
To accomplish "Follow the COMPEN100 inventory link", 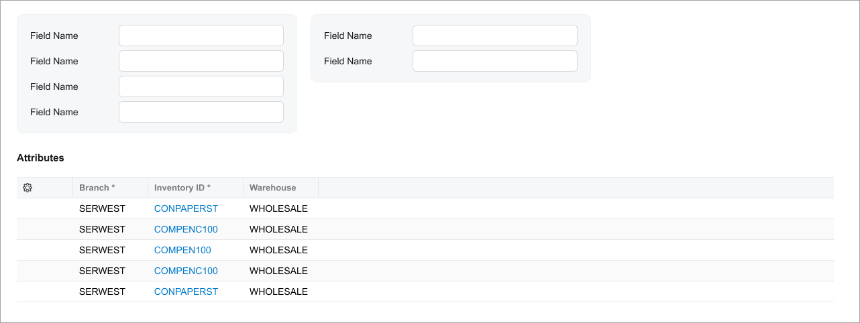I will pyautogui.click(x=182, y=250).
